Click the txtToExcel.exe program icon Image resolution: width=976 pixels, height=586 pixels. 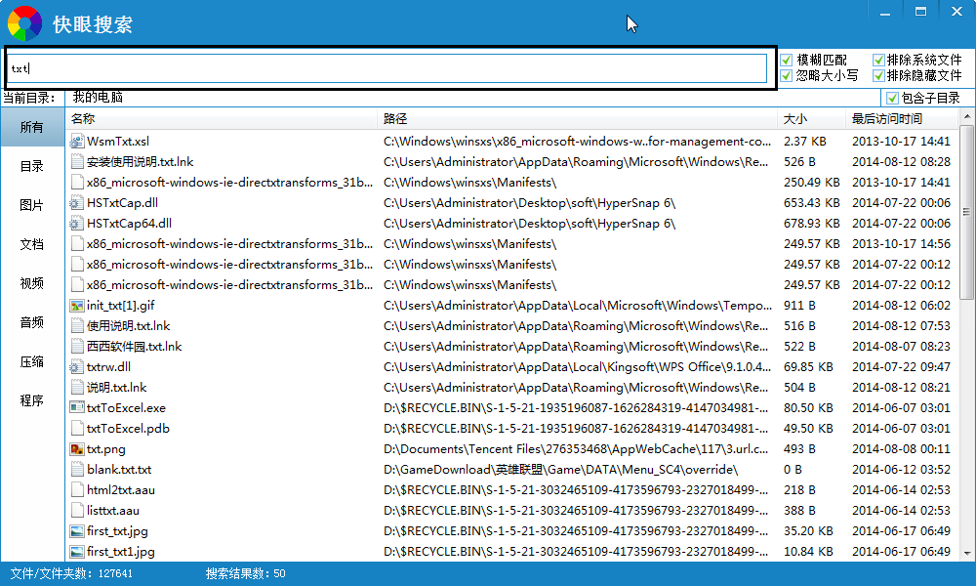(x=78, y=408)
